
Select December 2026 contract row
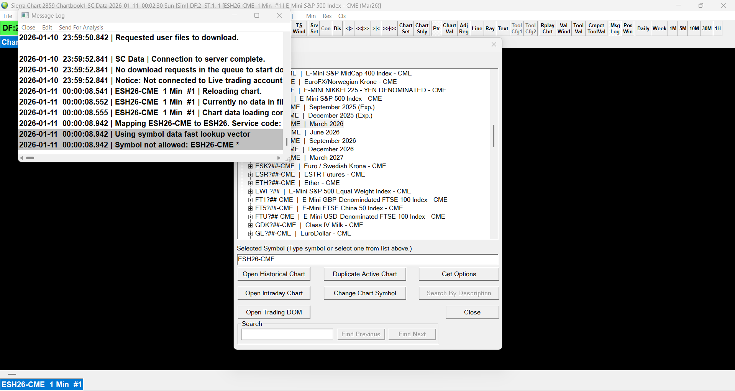pyautogui.click(x=331, y=149)
